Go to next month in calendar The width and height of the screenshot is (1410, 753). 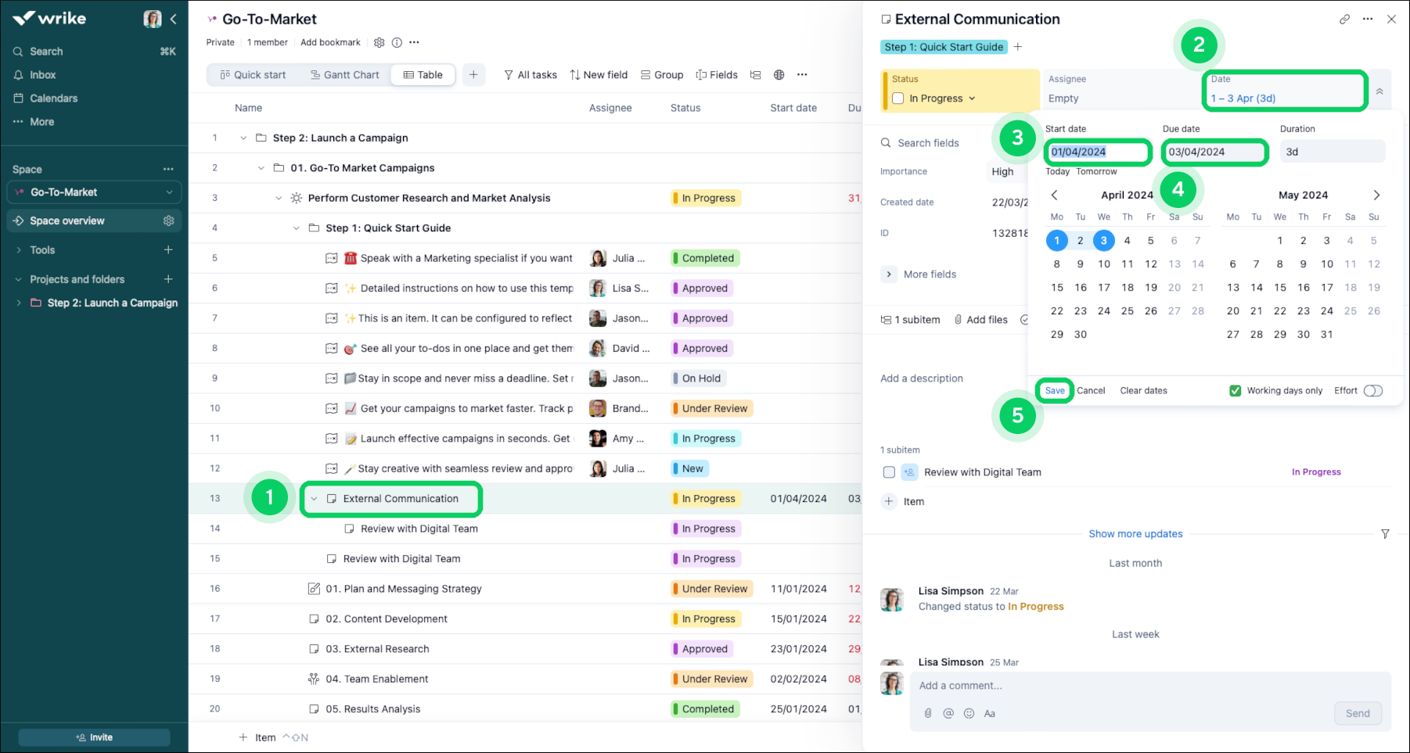pyautogui.click(x=1376, y=195)
